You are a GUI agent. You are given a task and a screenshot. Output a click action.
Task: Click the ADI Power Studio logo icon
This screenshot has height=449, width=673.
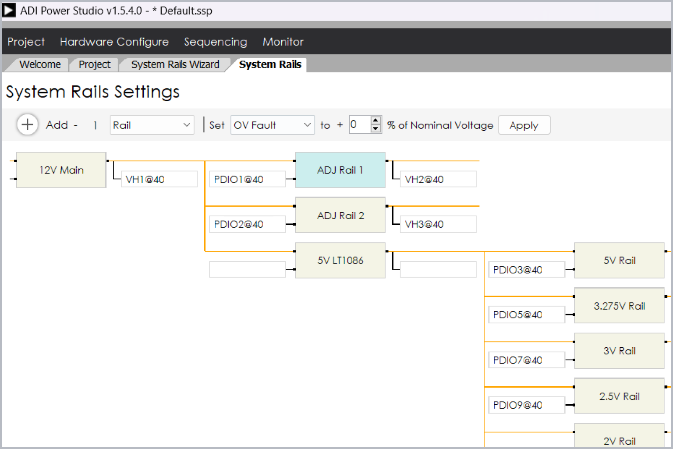click(9, 10)
